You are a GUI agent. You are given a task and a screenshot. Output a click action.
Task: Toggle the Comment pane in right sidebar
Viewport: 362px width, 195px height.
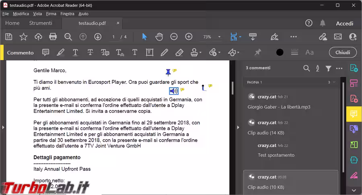[354, 114]
